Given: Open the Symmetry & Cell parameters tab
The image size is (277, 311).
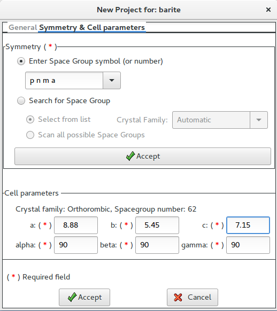Looking at the screenshot, I should [92, 27].
